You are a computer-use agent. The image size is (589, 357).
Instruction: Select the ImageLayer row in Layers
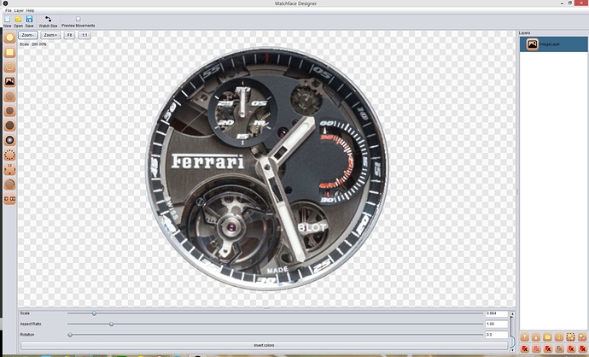click(x=554, y=44)
